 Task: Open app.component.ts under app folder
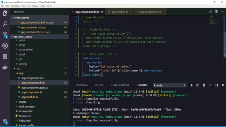coord(39,92)
